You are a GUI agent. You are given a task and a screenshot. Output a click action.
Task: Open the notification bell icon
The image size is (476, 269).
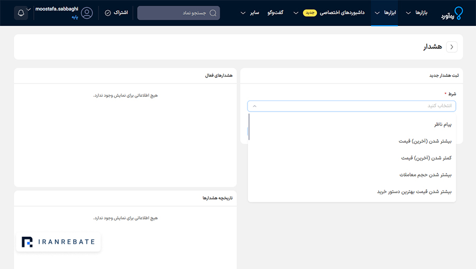pos(21,13)
